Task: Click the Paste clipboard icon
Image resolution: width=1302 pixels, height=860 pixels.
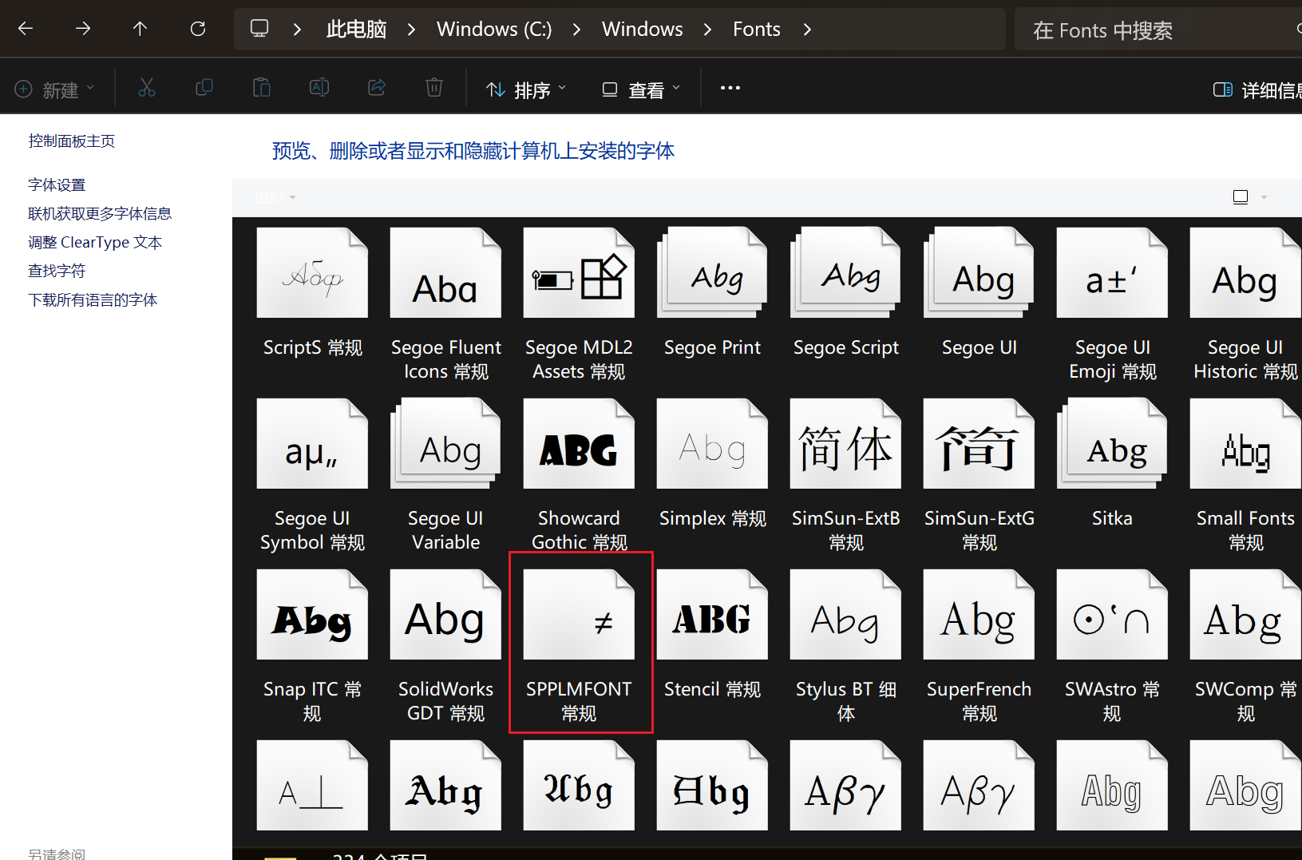Action: (262, 88)
